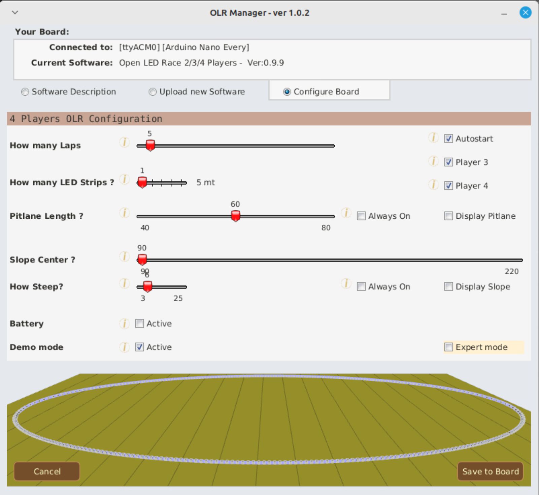The width and height of the screenshot is (539, 495).
Task: Open info icon for Slope Center
Action: (x=124, y=257)
